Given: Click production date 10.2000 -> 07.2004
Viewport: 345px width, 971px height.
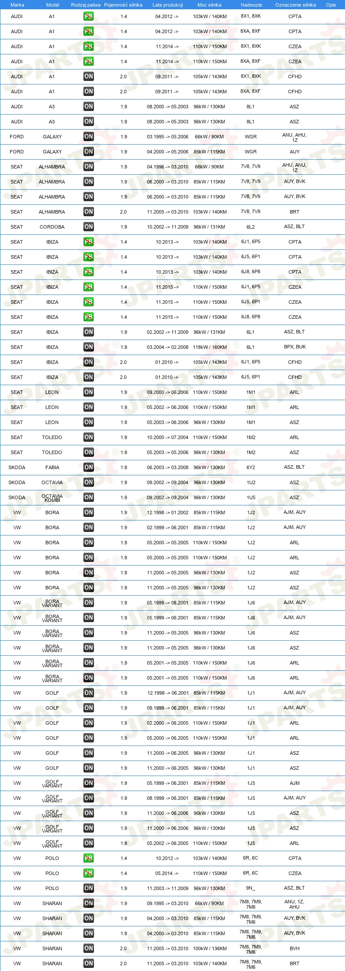Looking at the screenshot, I should (x=168, y=437).
